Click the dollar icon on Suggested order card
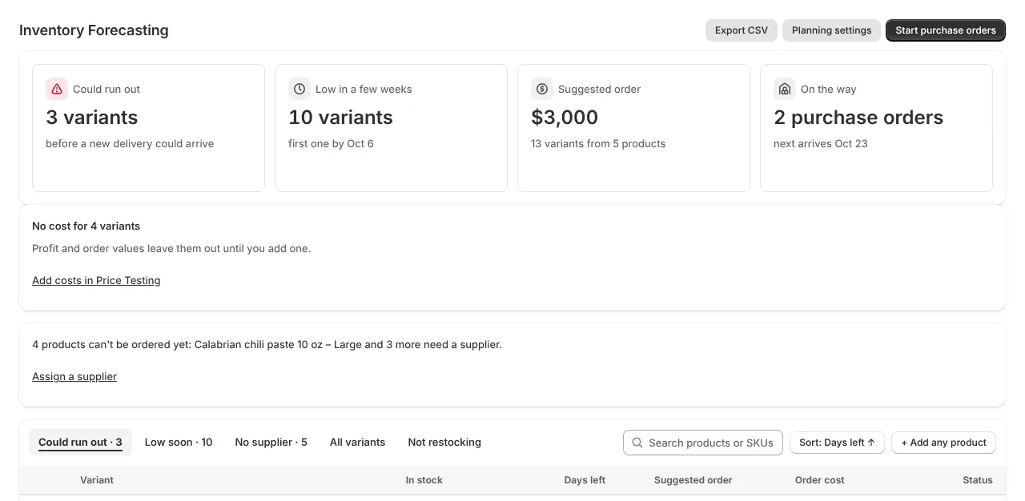This screenshot has width=1025, height=501. click(x=542, y=89)
